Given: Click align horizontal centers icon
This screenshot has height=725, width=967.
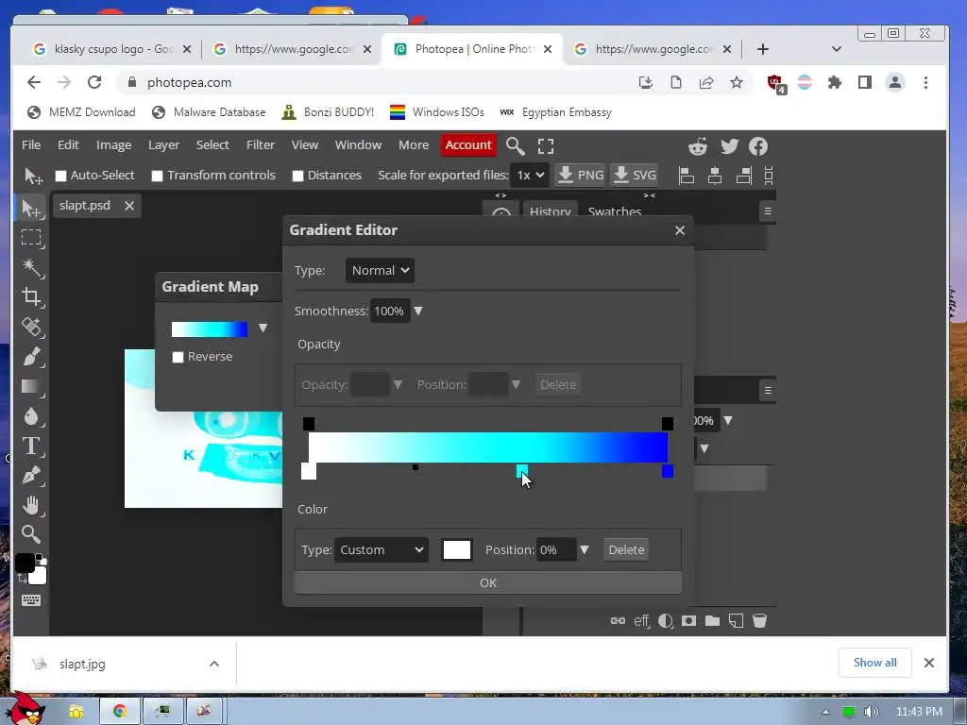Looking at the screenshot, I should click(x=715, y=176).
